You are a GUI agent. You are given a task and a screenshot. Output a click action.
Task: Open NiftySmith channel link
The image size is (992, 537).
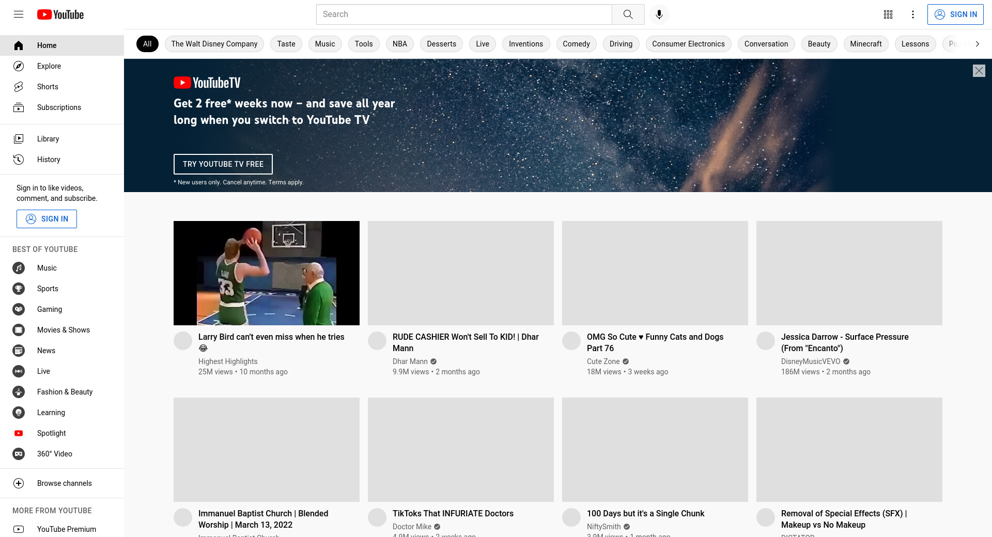tap(603, 527)
